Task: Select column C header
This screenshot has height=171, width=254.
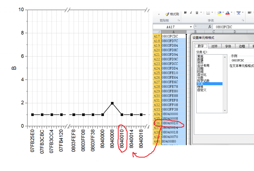Action: [x=214, y=32]
